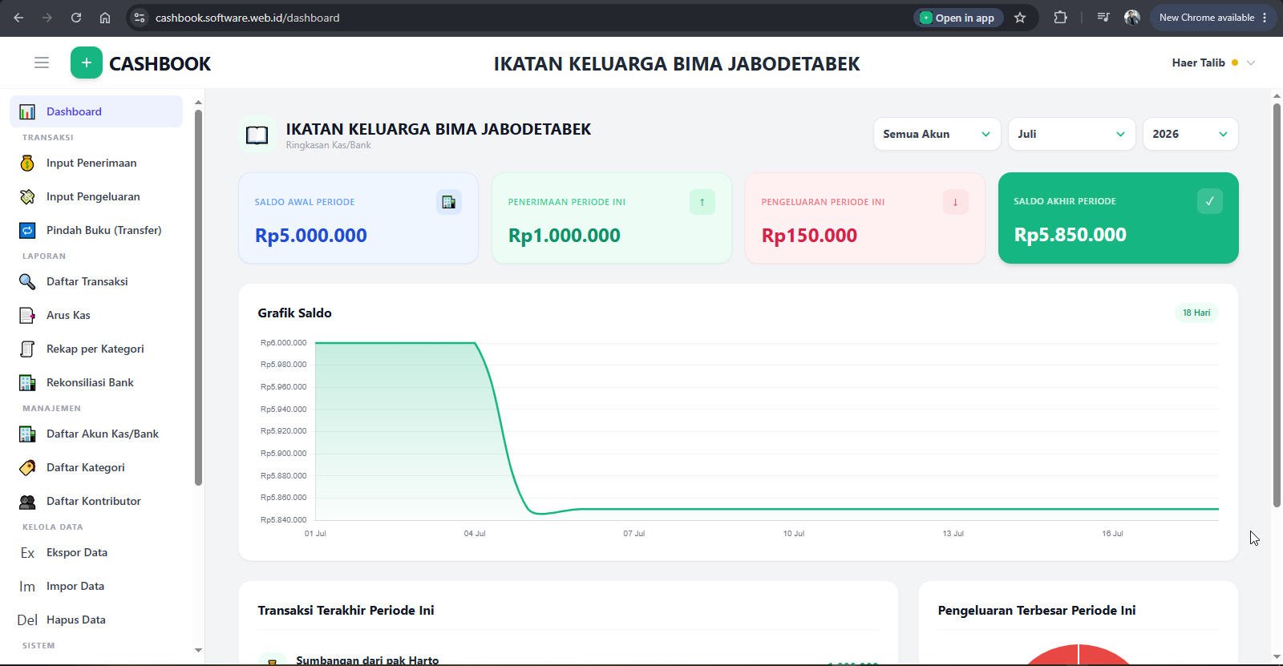This screenshot has height=666, width=1283.
Task: Click the checkmark icon on Saldo Akhir card
Action: click(1210, 201)
